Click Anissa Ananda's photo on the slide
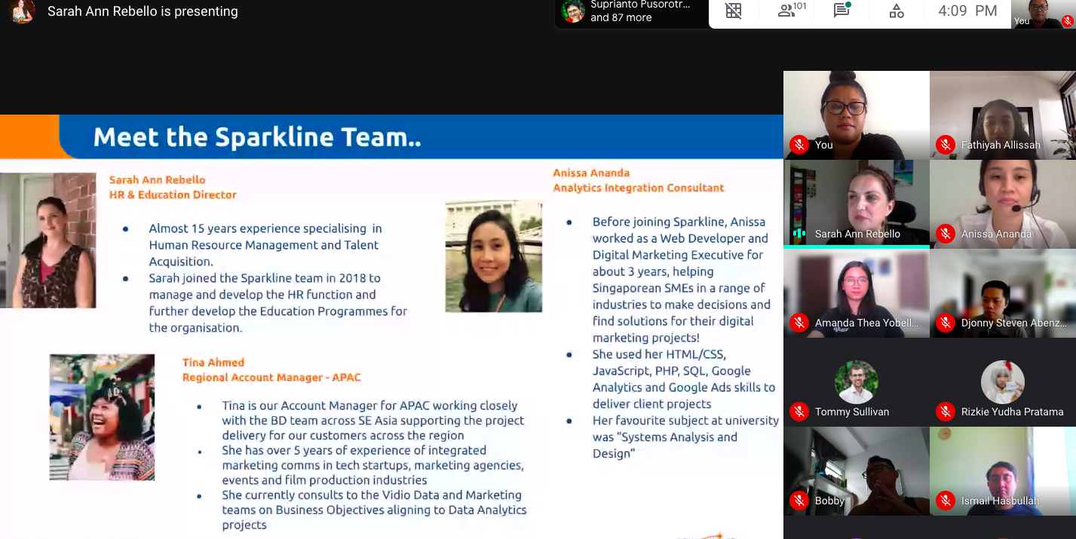1076x539 pixels. (x=494, y=256)
